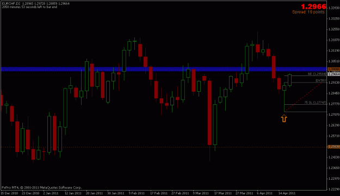
Task: Click the 1.31870 price axis label
Action: click(x=334, y=40)
